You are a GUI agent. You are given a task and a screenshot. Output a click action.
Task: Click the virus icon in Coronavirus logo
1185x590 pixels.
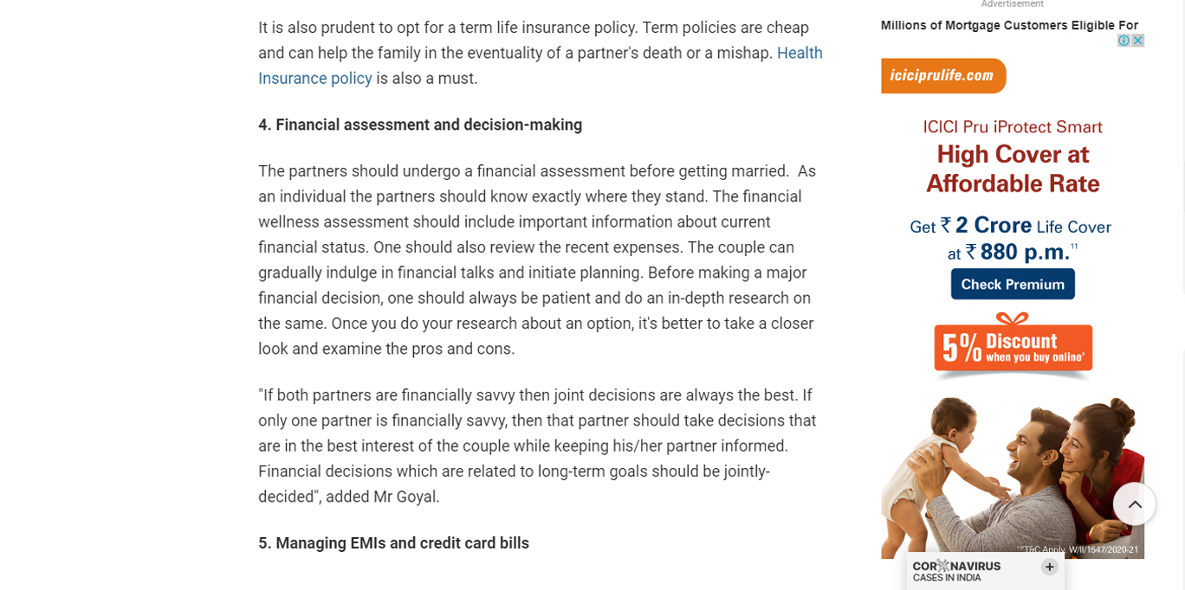[x=942, y=566]
